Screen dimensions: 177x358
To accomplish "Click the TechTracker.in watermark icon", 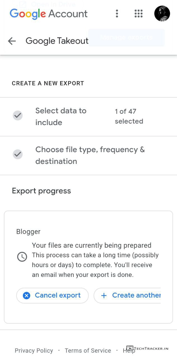I will tap(130, 348).
